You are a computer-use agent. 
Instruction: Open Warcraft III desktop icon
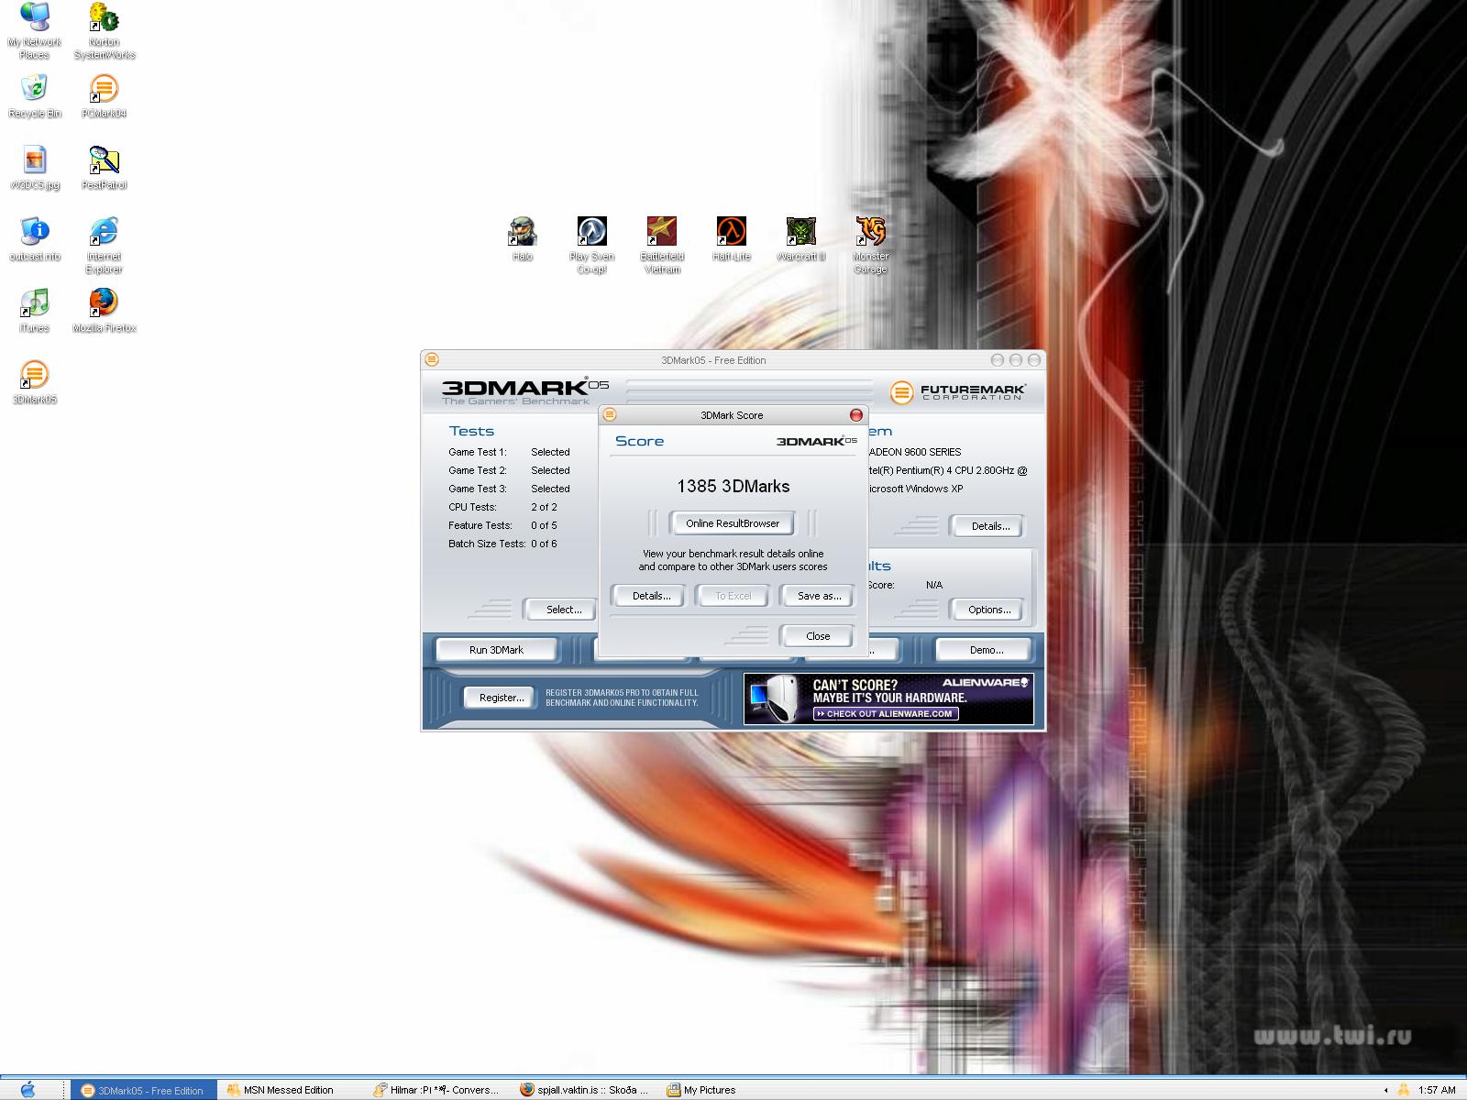click(800, 233)
